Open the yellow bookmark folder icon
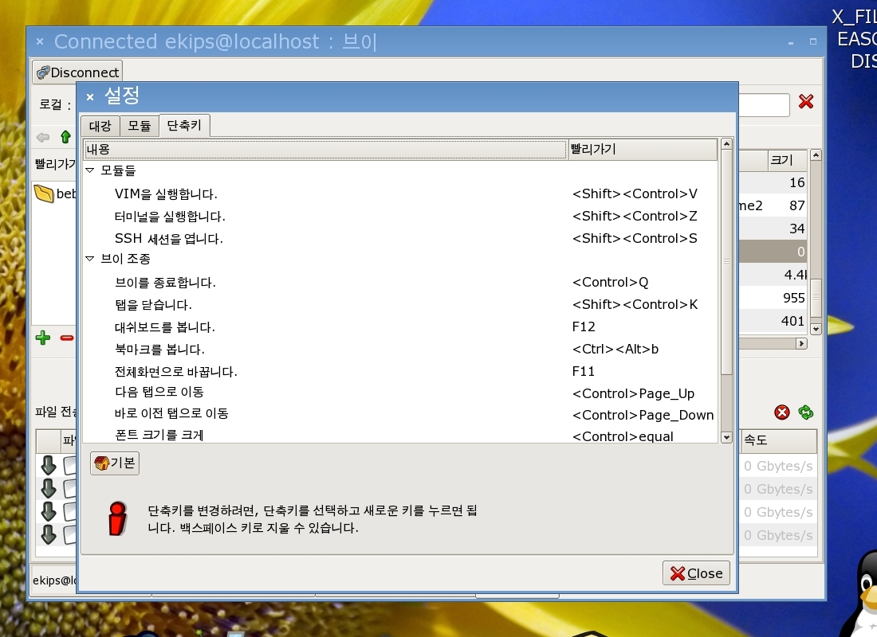Screen dimensions: 877x637 44,193
